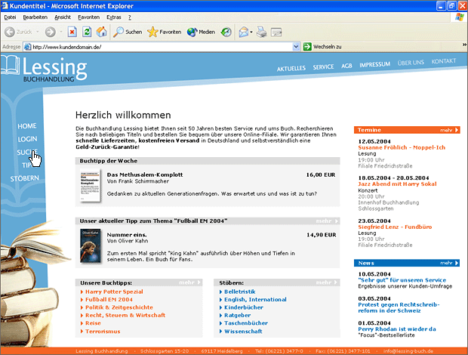This screenshot has width=468, height=355.
Task: Click the Mail envelope icon
Action: click(244, 32)
